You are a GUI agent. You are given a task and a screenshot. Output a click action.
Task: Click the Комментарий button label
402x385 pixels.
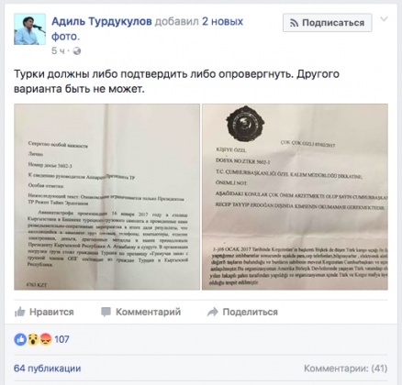pyautogui.click(x=148, y=312)
